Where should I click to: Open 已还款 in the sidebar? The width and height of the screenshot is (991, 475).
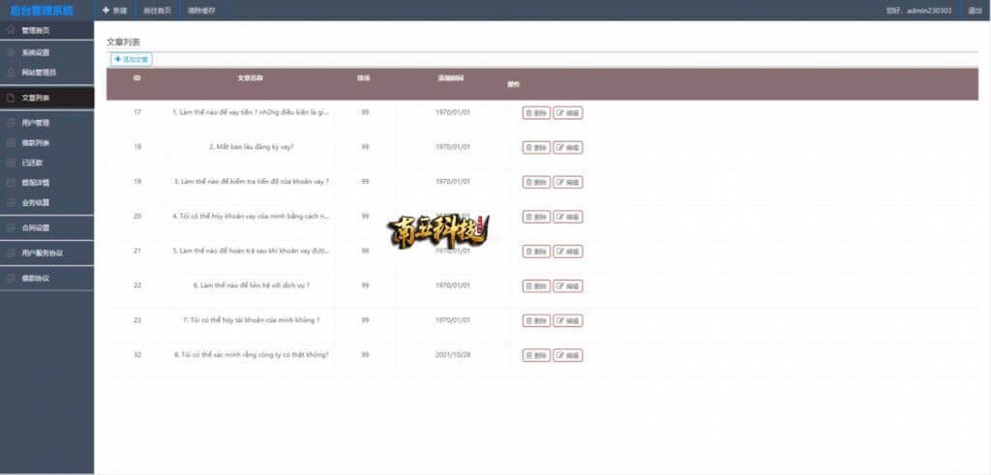click(32, 163)
